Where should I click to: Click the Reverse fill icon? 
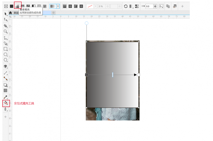(126, 6)
